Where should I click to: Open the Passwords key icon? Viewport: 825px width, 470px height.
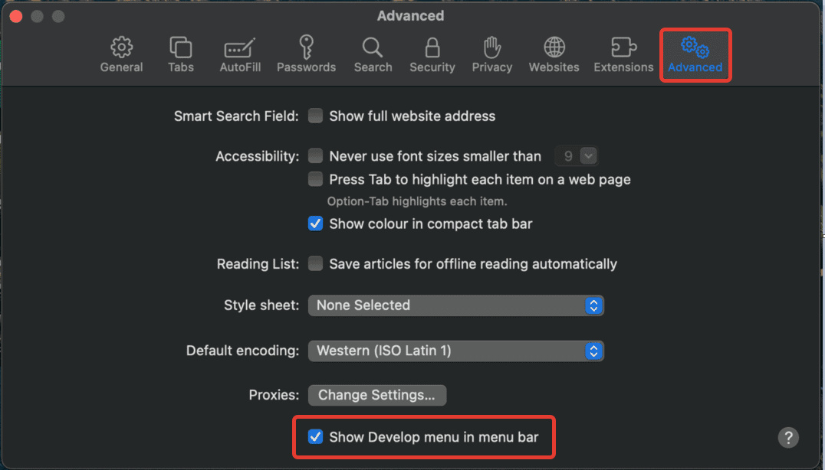click(306, 47)
